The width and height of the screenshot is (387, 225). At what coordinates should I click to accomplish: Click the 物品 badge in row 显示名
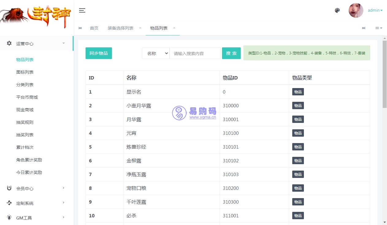pyautogui.click(x=298, y=92)
